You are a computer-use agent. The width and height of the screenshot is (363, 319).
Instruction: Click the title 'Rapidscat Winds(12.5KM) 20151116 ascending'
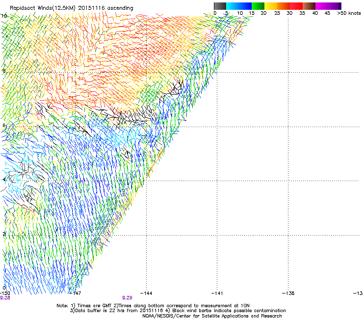pos(72,8)
